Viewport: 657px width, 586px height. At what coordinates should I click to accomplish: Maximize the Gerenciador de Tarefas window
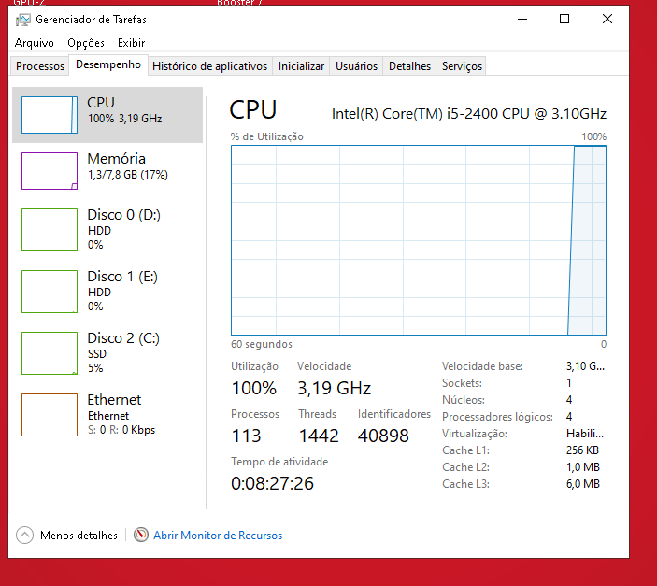click(x=564, y=20)
